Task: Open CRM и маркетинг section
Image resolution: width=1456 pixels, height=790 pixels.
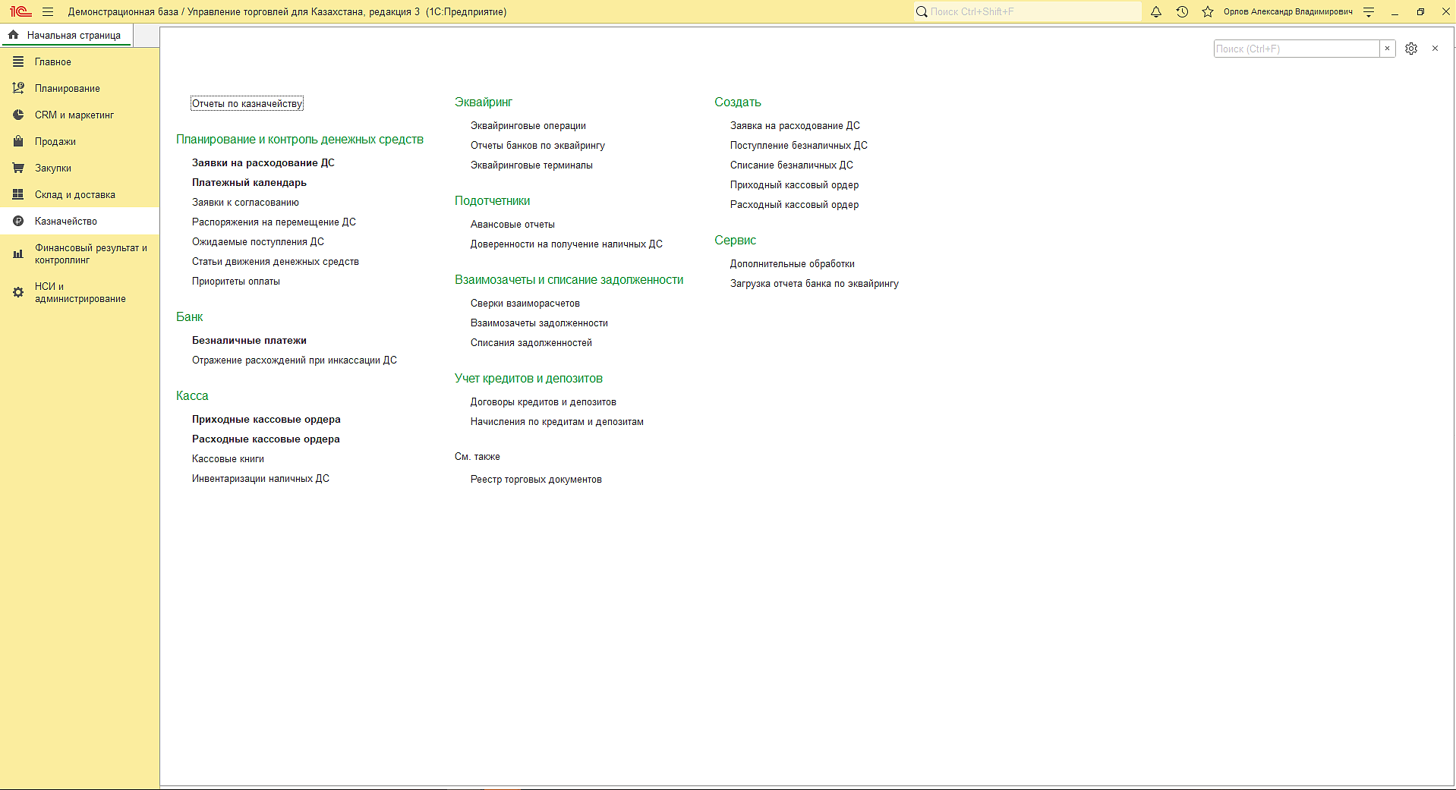Action: [80, 115]
